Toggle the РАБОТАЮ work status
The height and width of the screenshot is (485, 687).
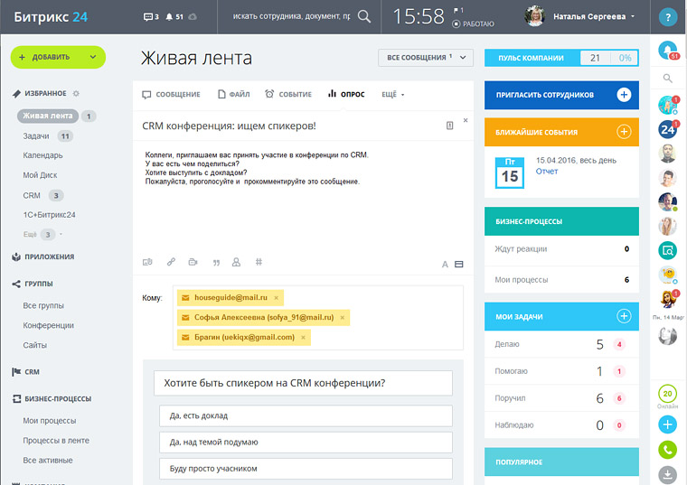point(474,24)
